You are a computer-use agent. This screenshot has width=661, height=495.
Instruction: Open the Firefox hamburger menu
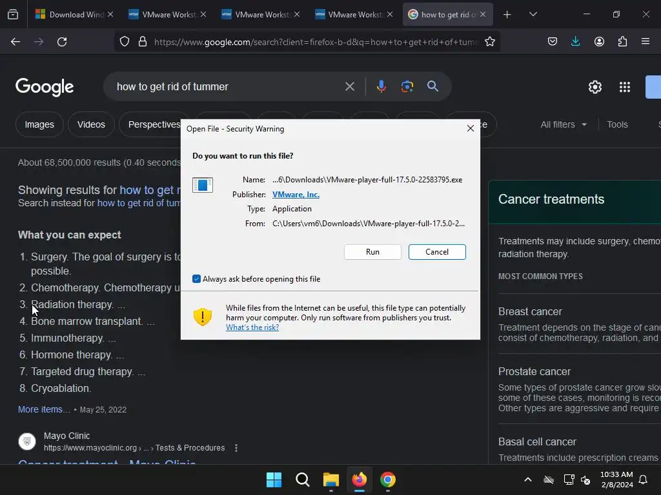(646, 42)
